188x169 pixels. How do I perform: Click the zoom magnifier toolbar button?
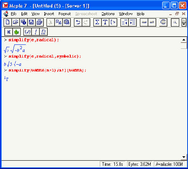click(x=175, y=22)
